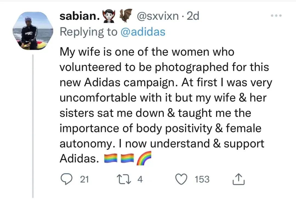Like the tweet with the heart icon
Viewport: 296px width, 202px height.
[x=182, y=179]
